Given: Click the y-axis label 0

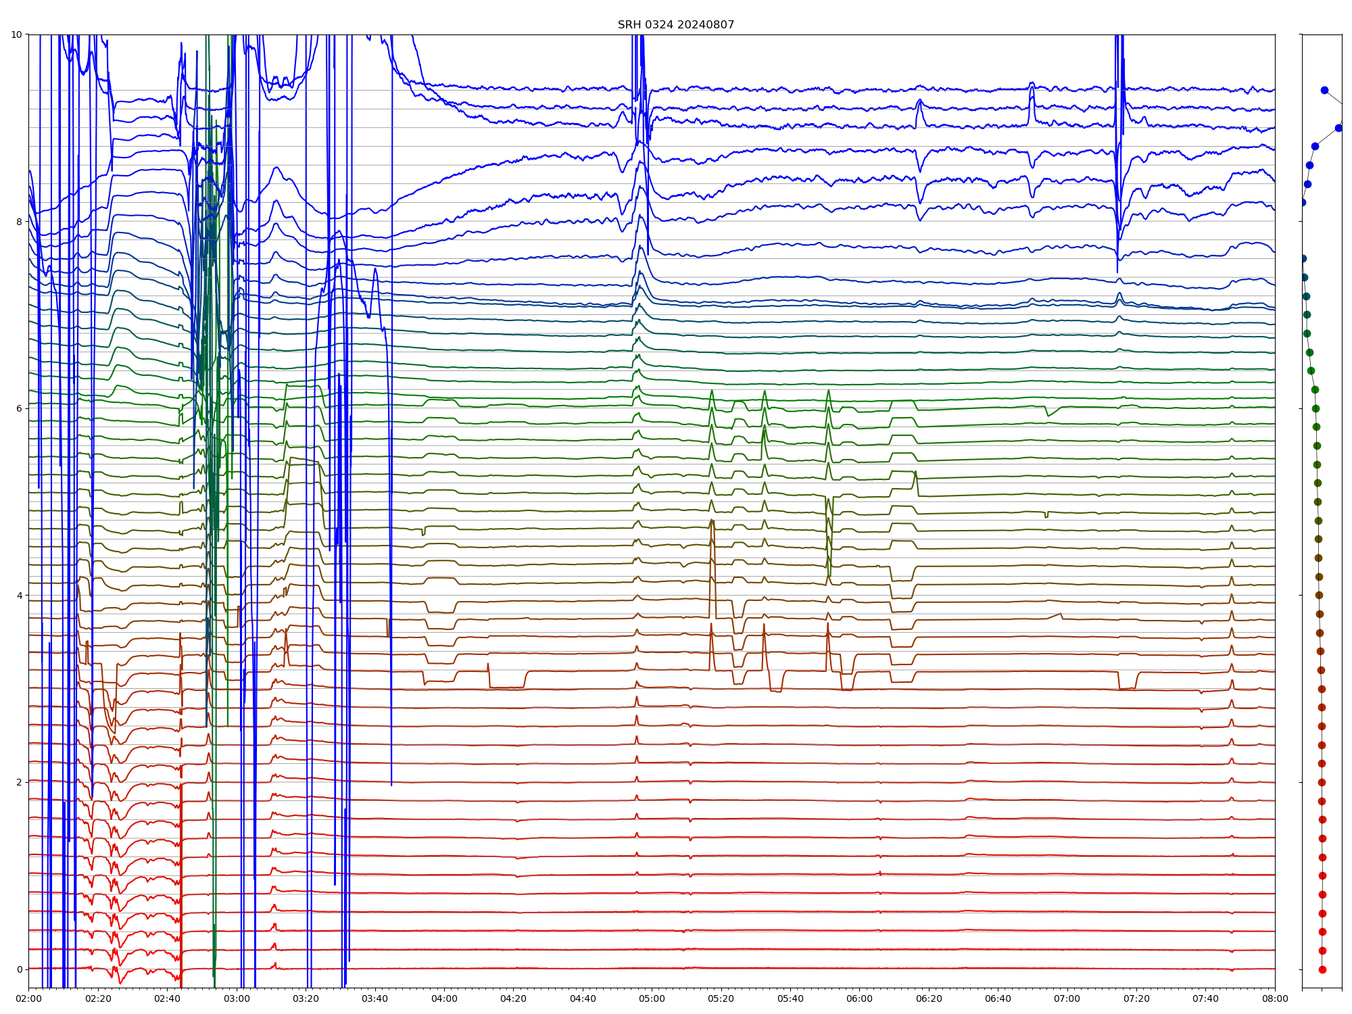Looking at the screenshot, I should (x=19, y=969).
